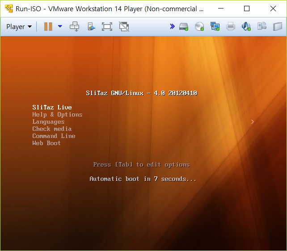Click the Languages submenu arrow
287x251 pixels.
[253, 122]
